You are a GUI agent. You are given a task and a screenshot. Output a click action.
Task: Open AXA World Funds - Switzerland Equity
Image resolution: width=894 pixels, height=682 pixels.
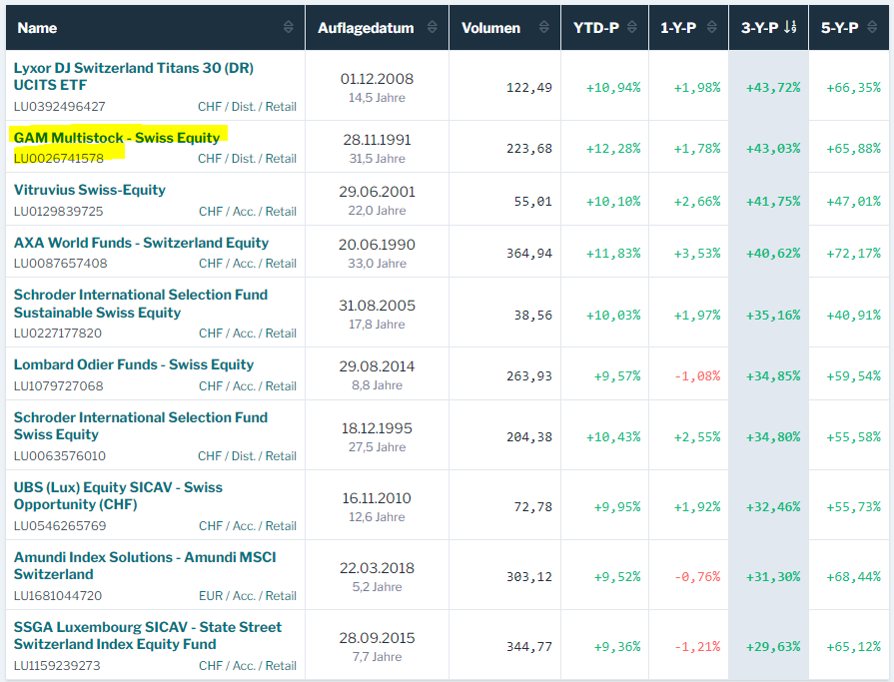click(x=141, y=243)
